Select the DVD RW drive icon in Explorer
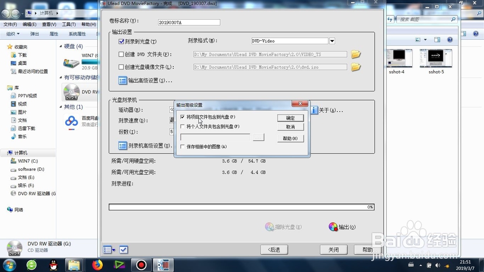This screenshot has height=272, width=484. point(72,92)
